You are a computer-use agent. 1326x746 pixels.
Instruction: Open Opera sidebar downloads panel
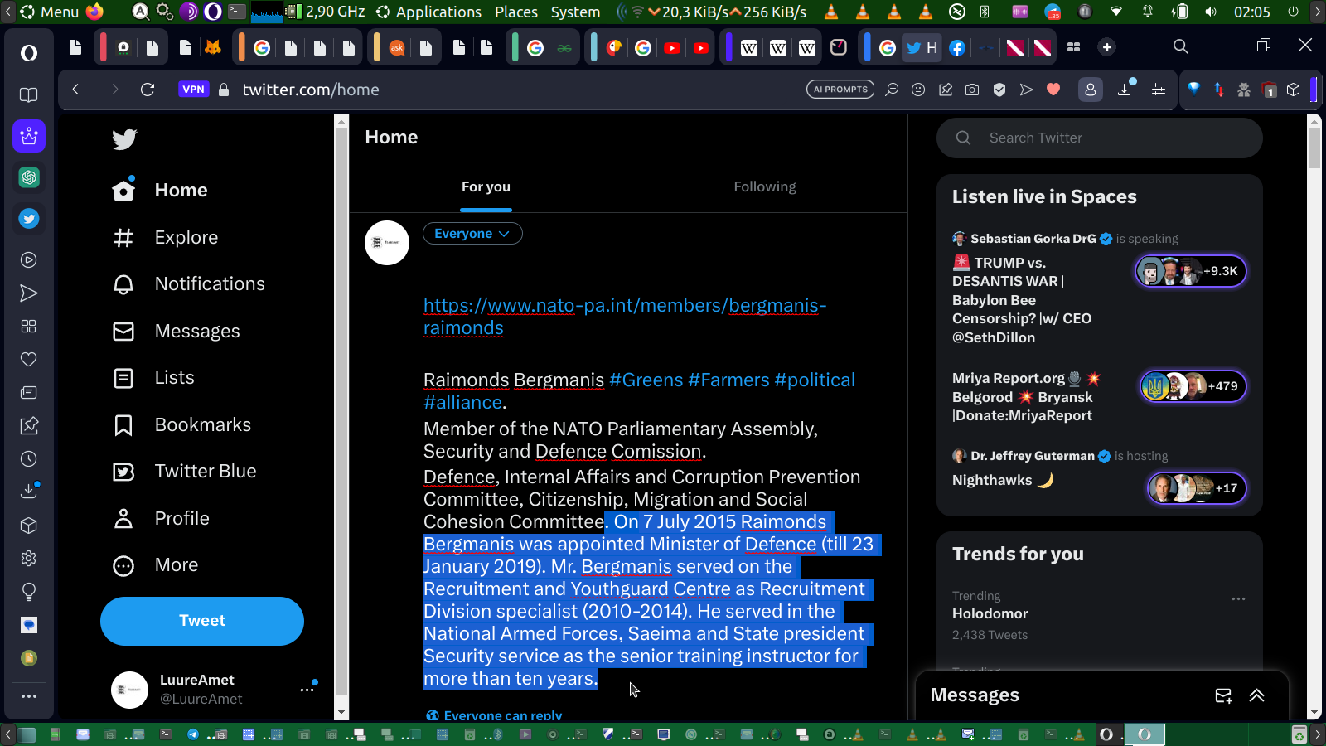pos(29,491)
